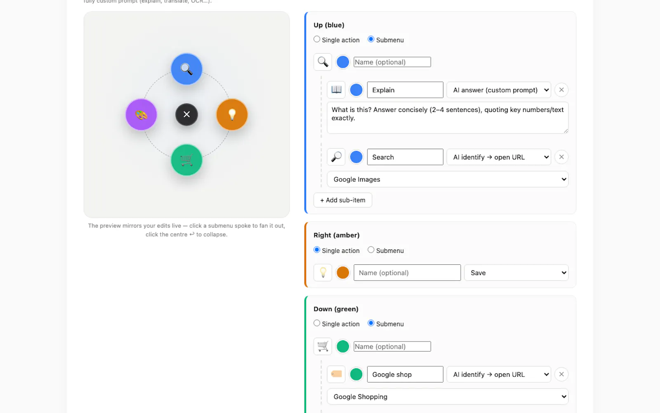Click the preview mirrors your edits caption
The image size is (660, 413).
coord(186,230)
